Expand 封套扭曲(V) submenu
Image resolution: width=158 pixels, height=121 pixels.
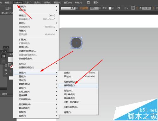pos(36,84)
